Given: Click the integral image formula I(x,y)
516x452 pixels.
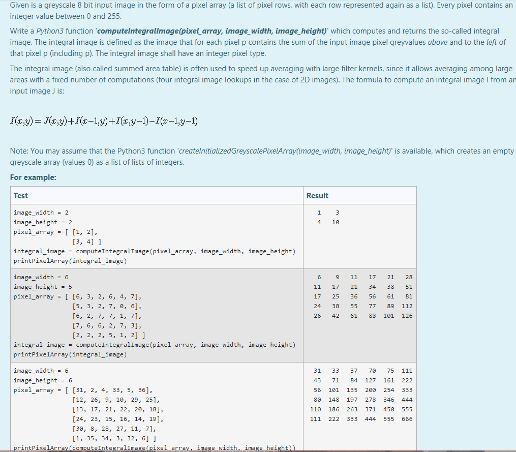Looking at the screenshot, I should pos(104,121).
